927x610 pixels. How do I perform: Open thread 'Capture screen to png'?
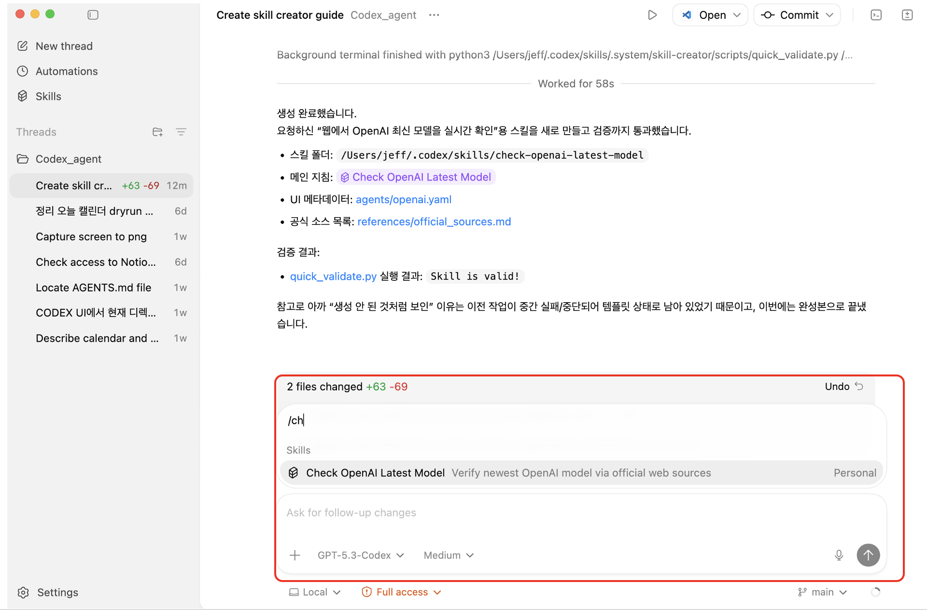coord(101,236)
